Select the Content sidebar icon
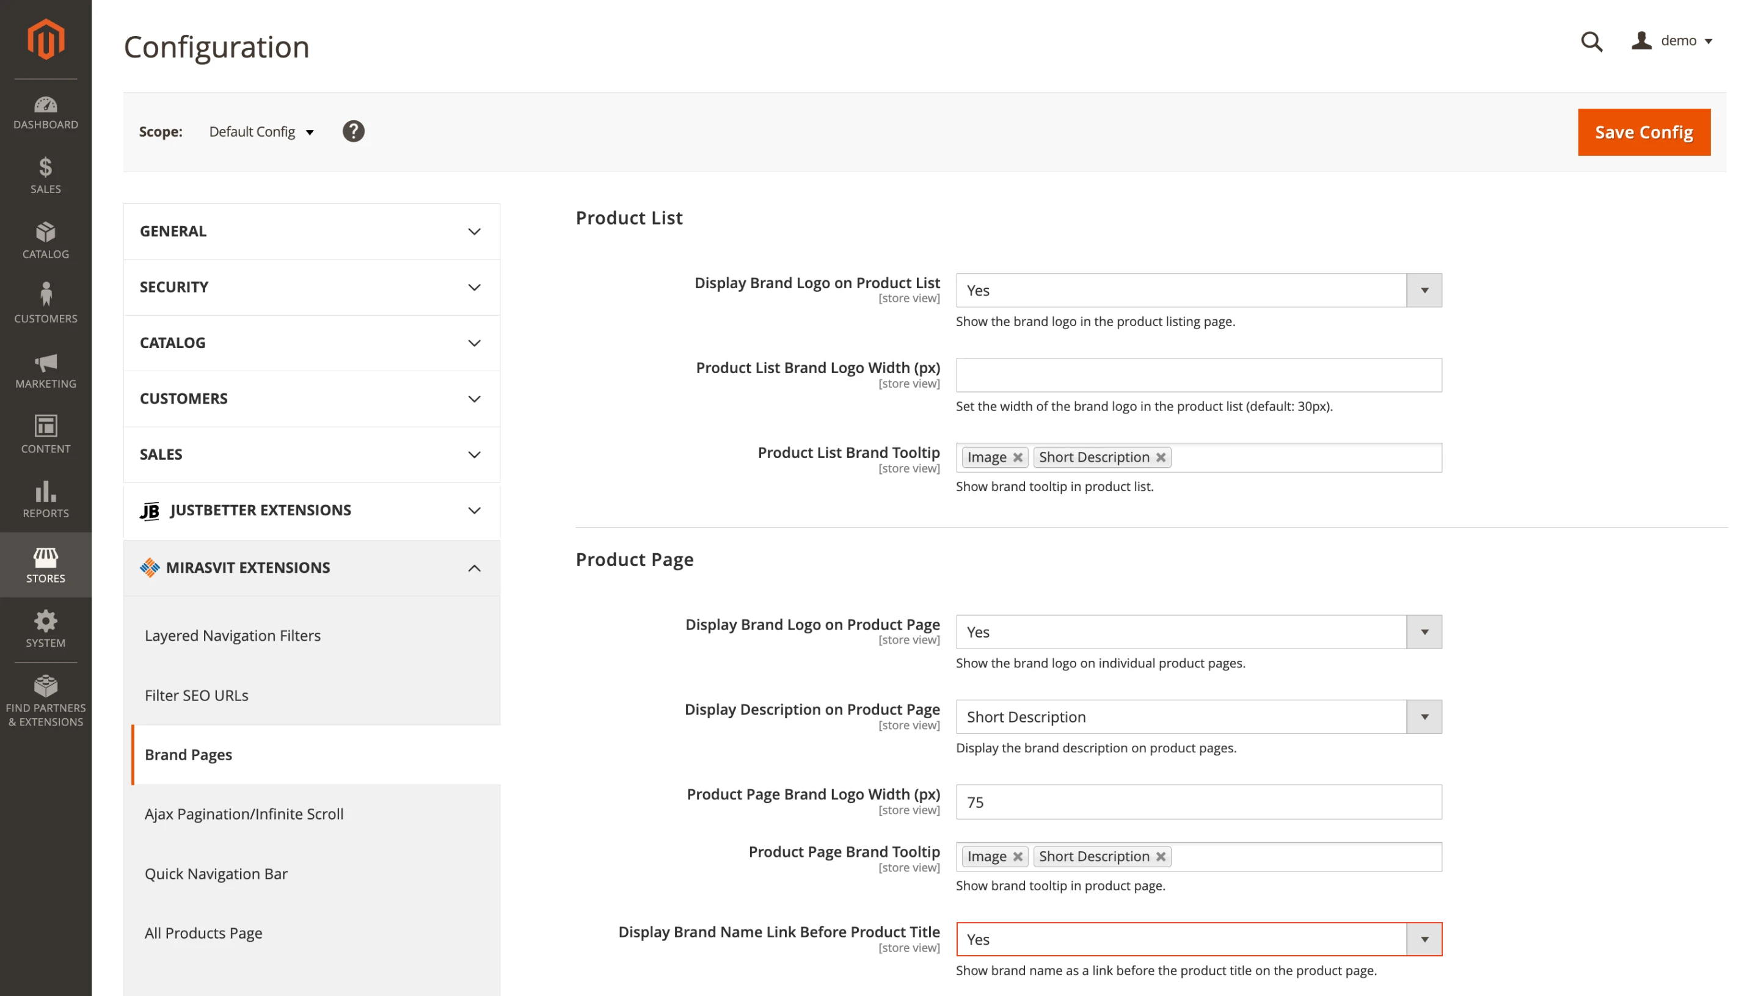The width and height of the screenshot is (1758, 996). pyautogui.click(x=45, y=434)
